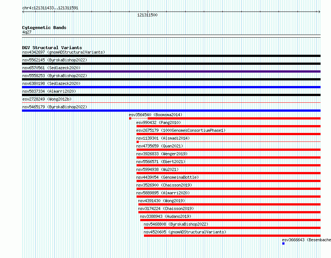The height and width of the screenshot is (258, 331).
Task: Open variant nsv1139301 Alsmadi2014
Action: pos(163,138)
